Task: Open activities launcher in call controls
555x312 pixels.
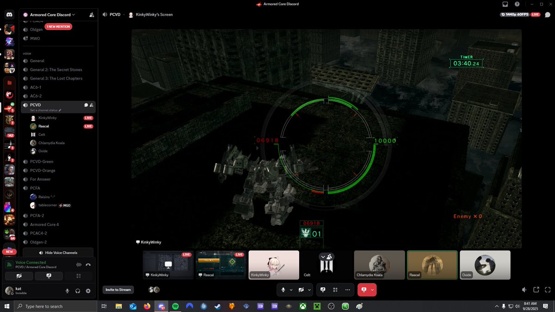Action: pyautogui.click(x=335, y=290)
